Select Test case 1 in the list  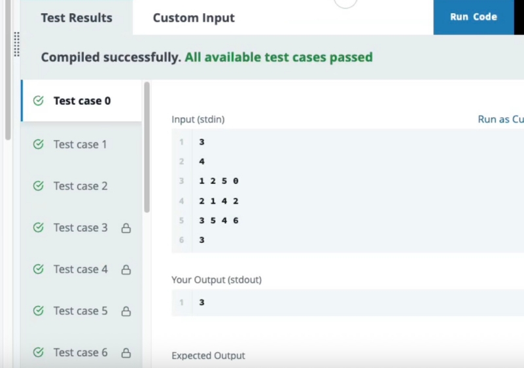[82, 144]
